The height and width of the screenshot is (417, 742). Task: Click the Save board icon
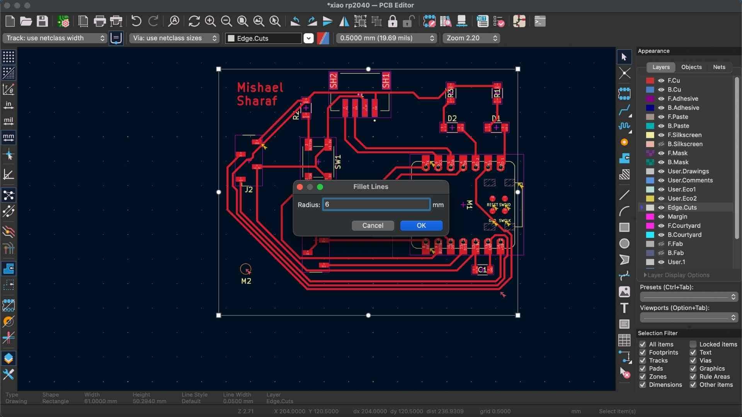42,21
